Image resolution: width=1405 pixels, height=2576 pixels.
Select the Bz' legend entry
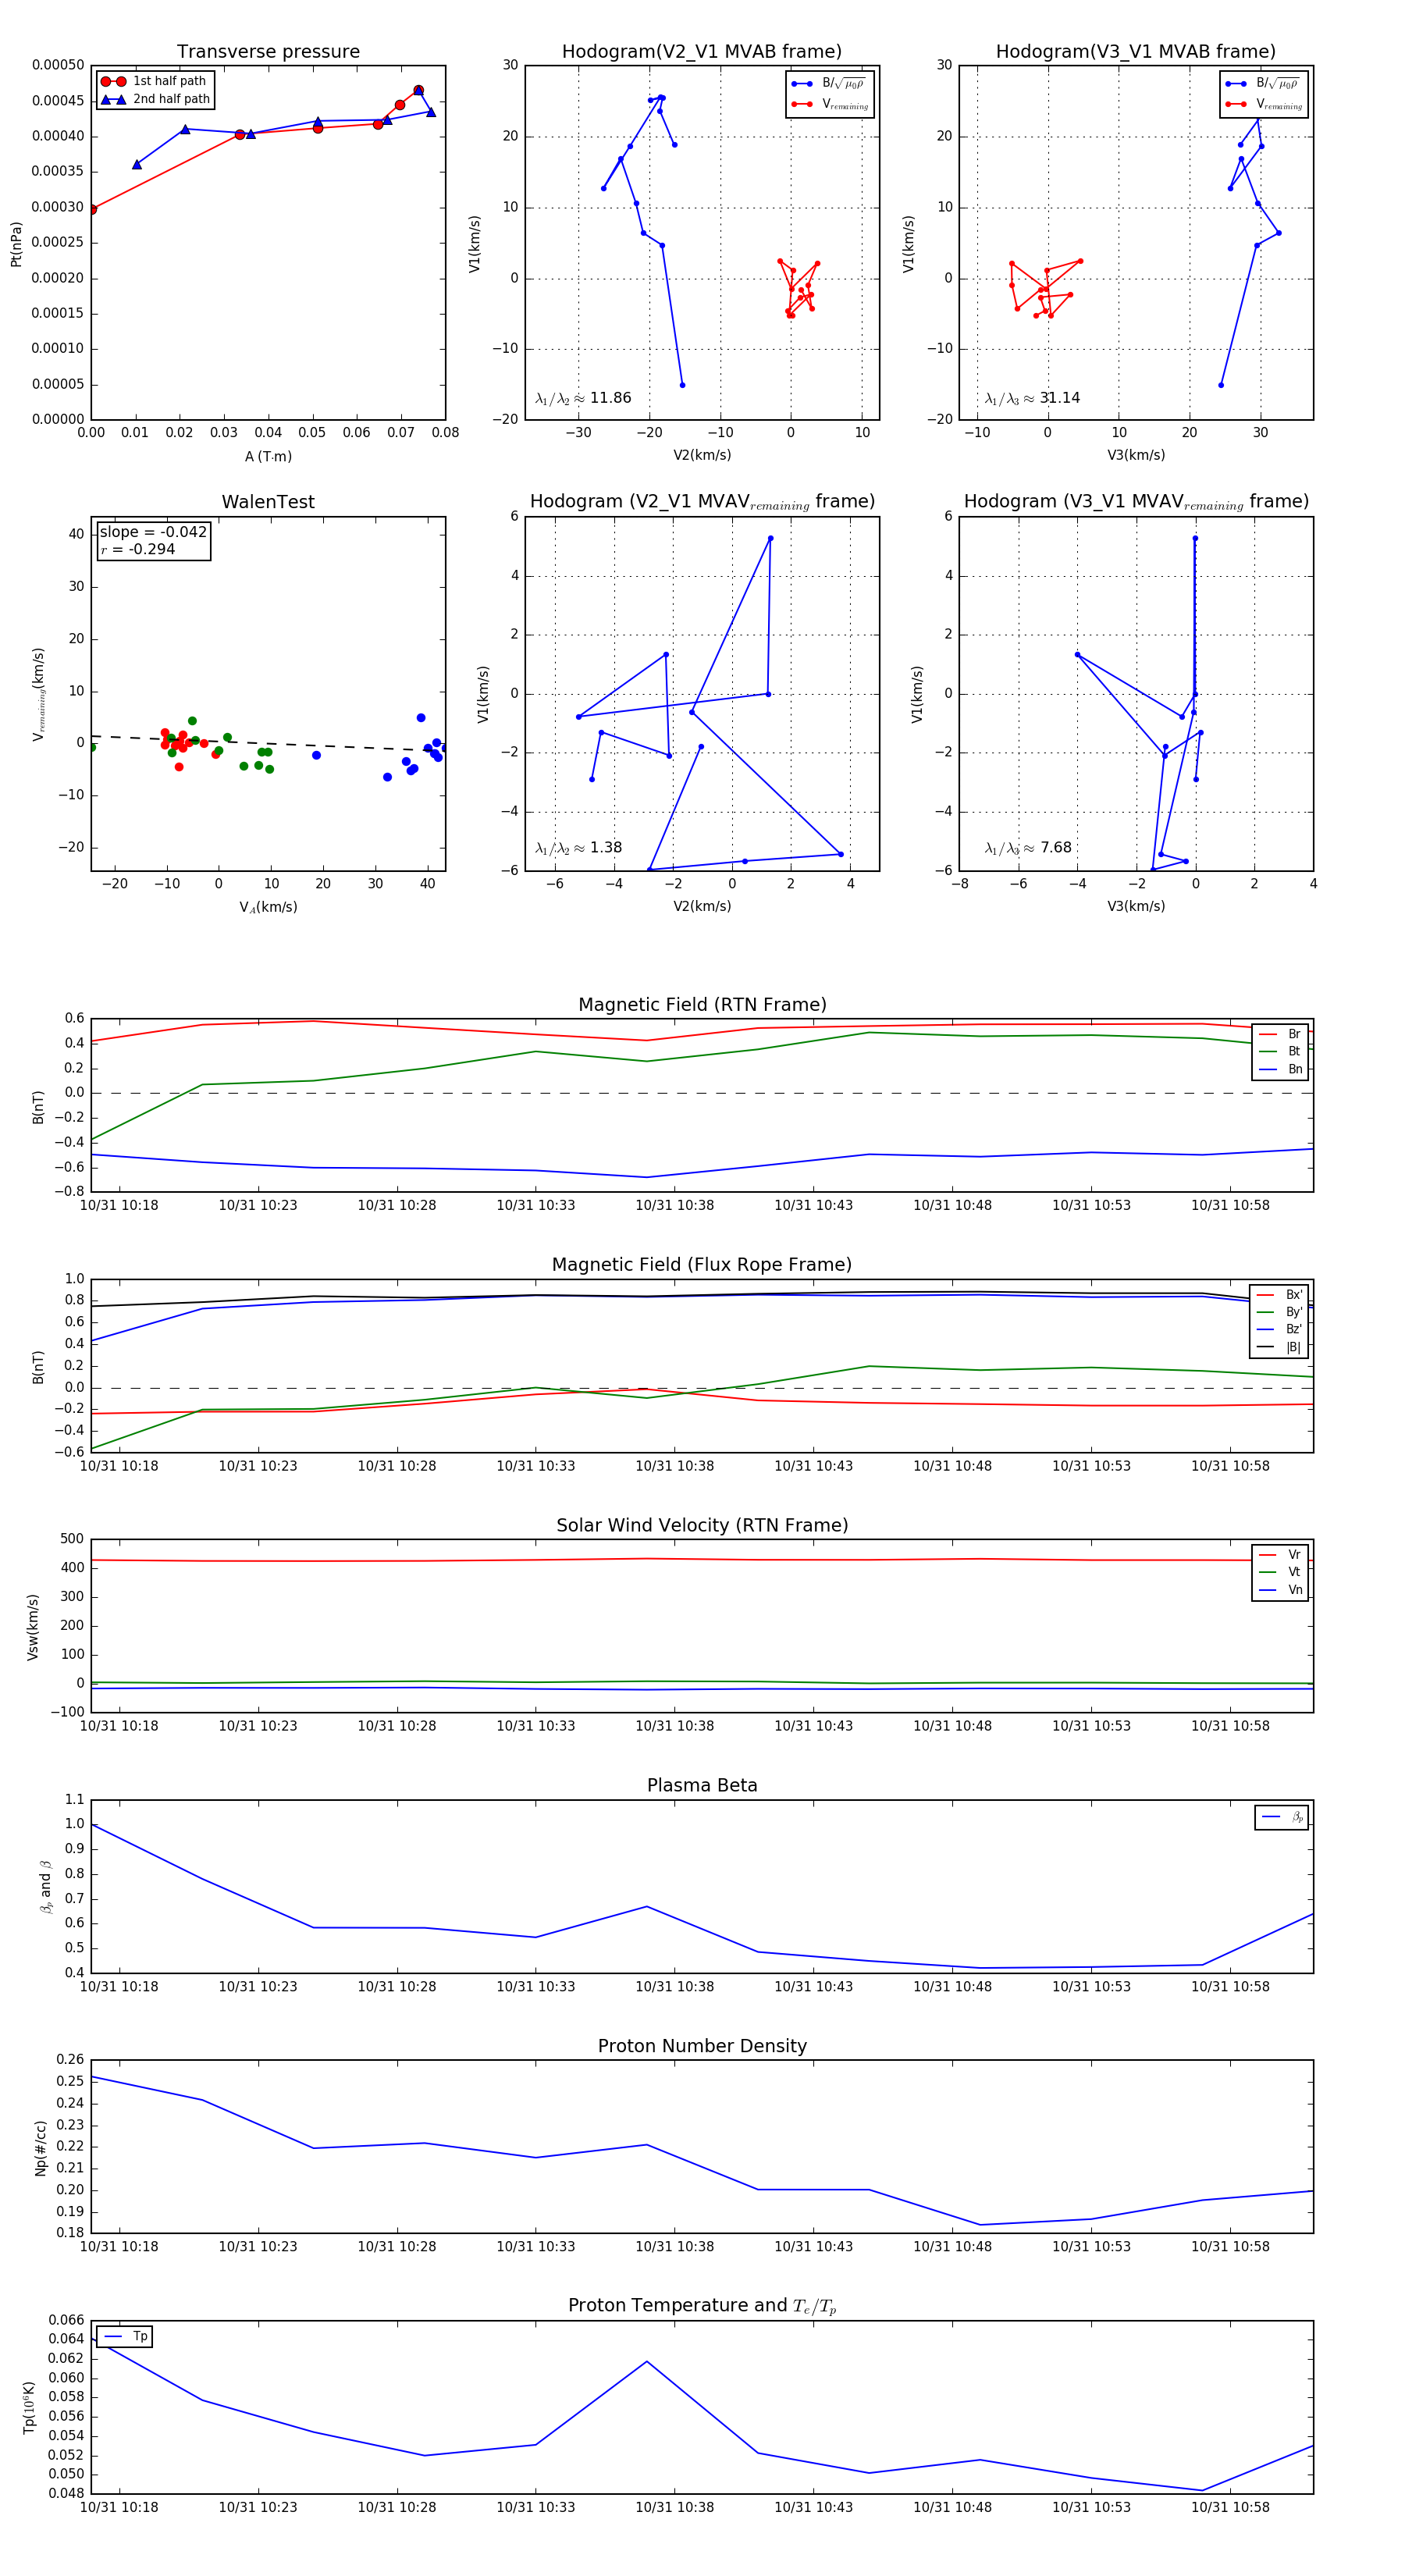click(x=1279, y=1329)
